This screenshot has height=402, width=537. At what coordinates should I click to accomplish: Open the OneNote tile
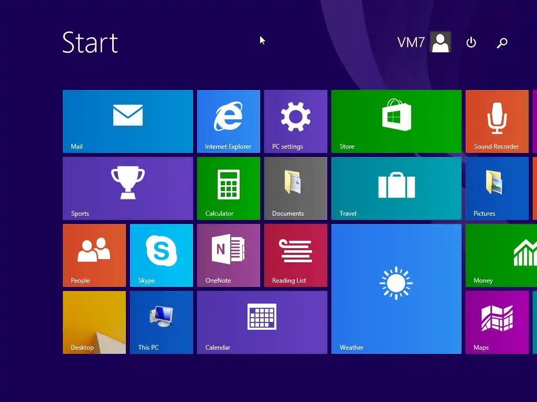point(229,255)
